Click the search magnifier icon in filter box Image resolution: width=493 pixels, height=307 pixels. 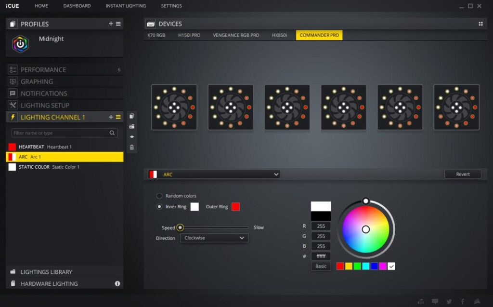point(112,133)
